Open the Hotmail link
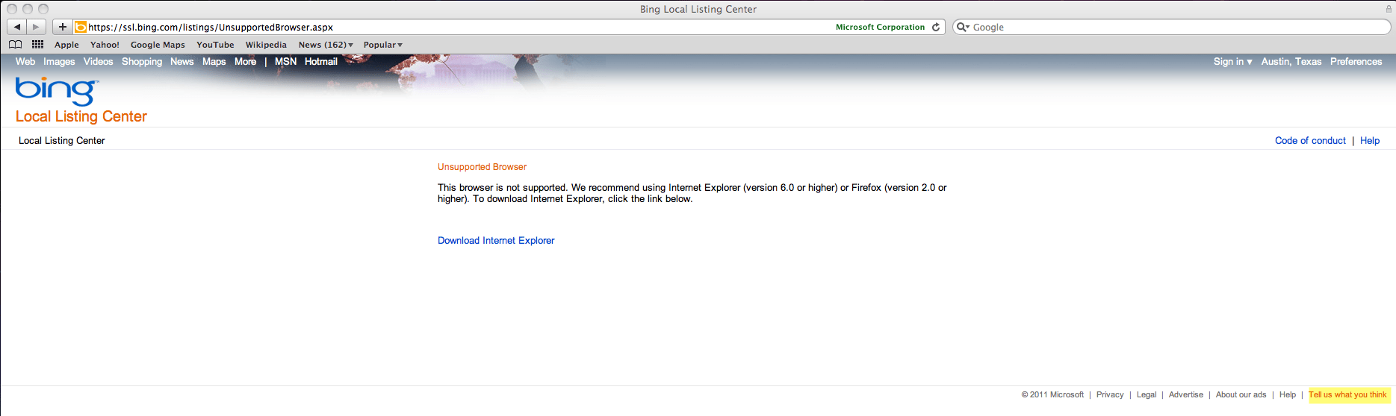 coord(321,62)
